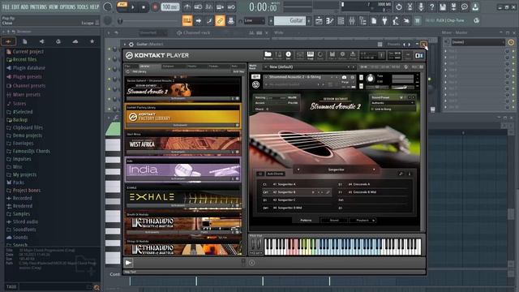Open the mixer toolbar icon

352,21
